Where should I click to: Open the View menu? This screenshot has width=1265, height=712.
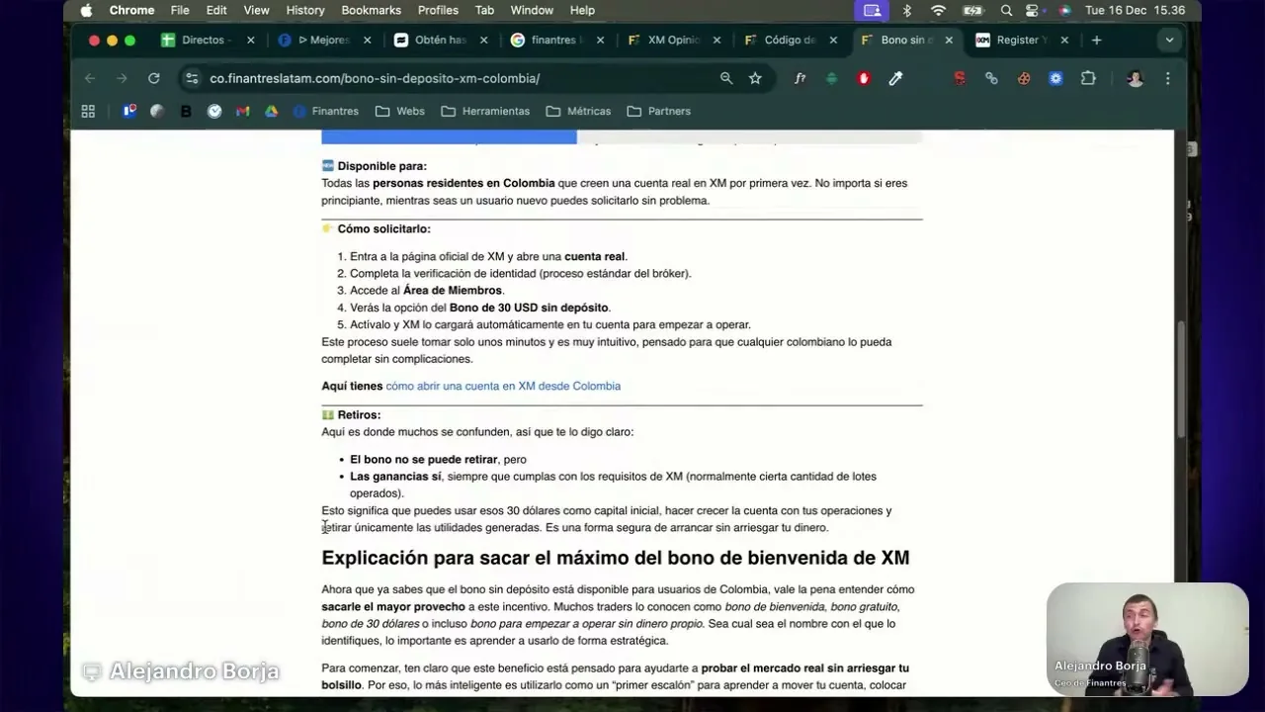tap(256, 10)
